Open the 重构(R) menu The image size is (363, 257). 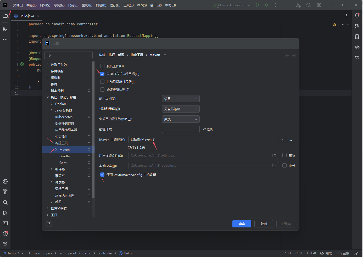[x=87, y=5]
